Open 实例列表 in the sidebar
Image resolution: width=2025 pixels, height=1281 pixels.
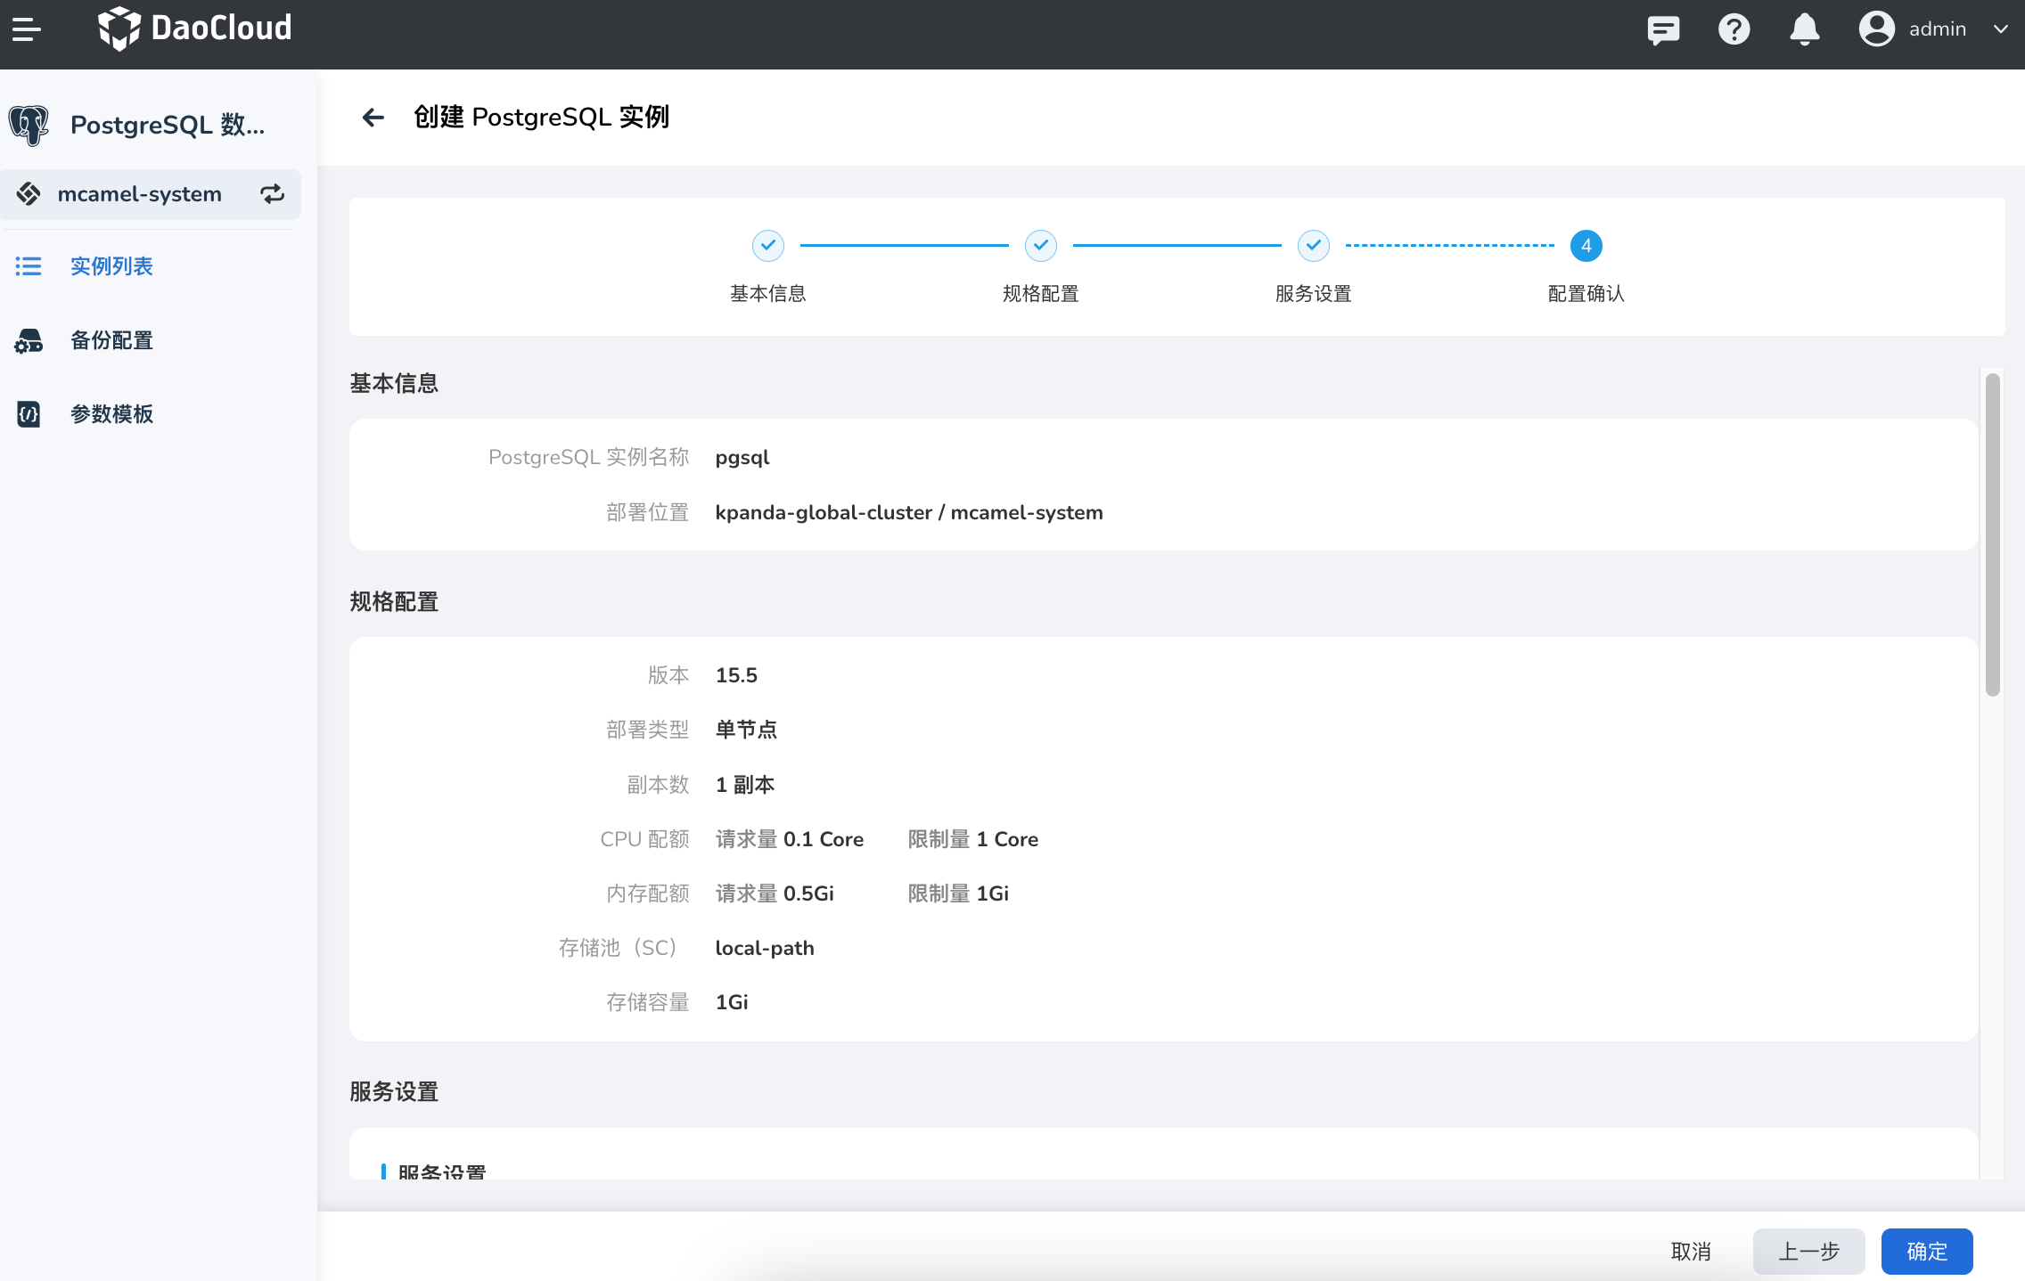click(x=111, y=266)
